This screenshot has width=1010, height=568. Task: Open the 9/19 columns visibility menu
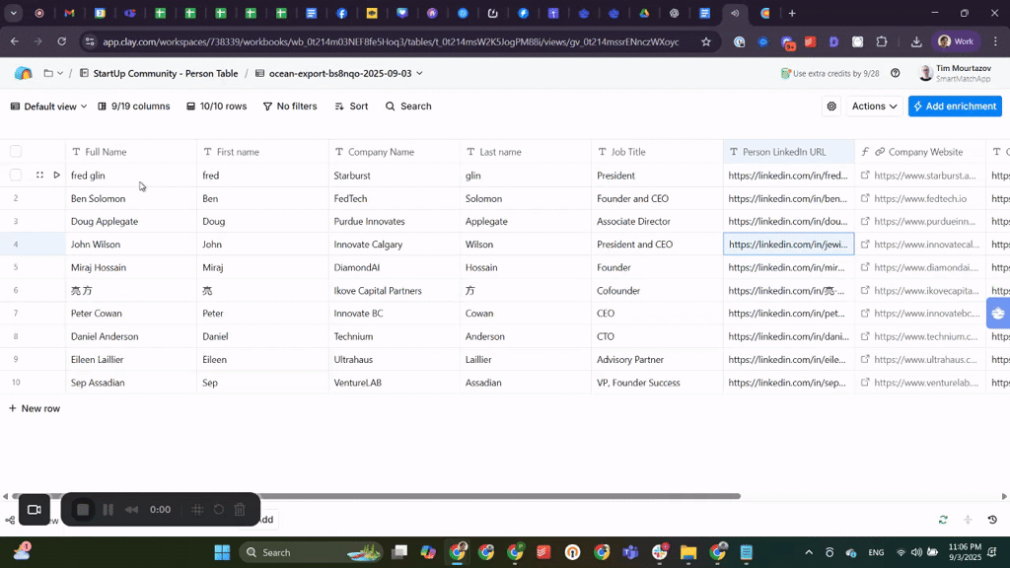tap(134, 106)
